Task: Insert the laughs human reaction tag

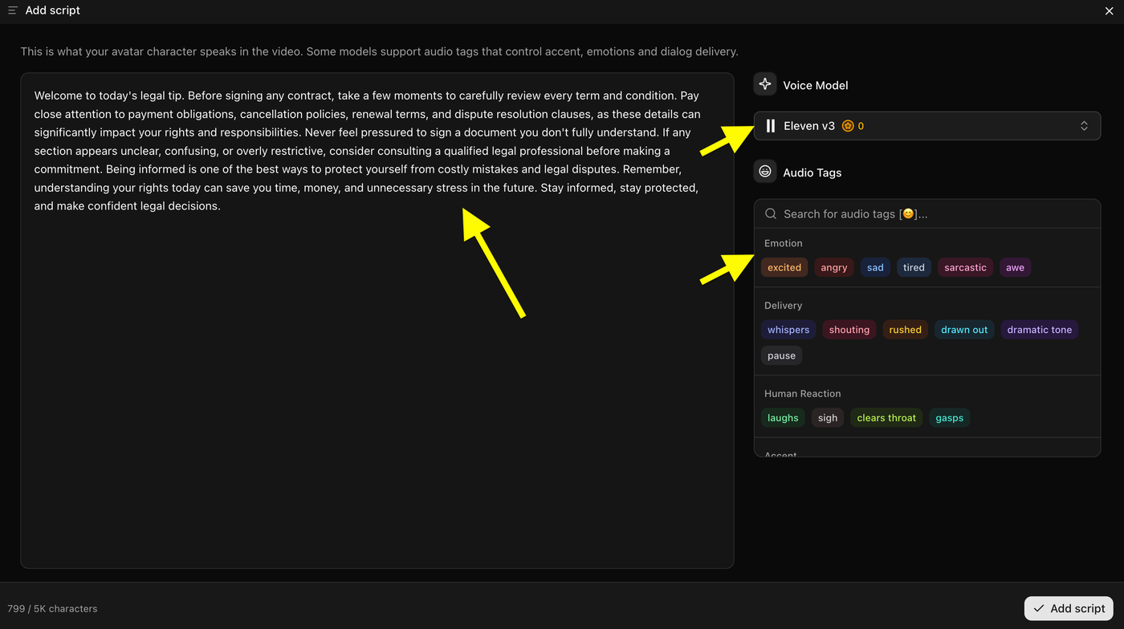Action: tap(783, 418)
